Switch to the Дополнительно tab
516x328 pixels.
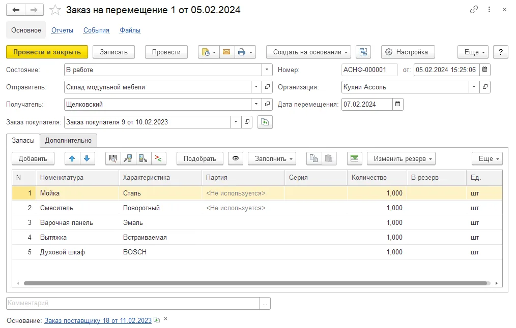click(69, 141)
